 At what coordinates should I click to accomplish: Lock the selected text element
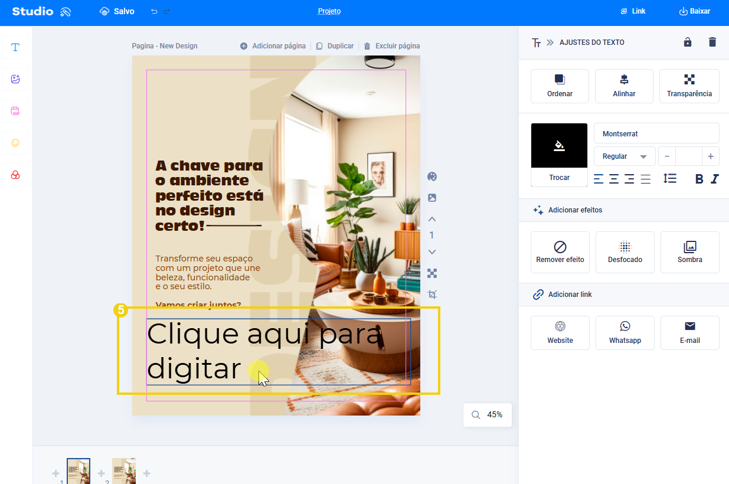[x=688, y=42]
